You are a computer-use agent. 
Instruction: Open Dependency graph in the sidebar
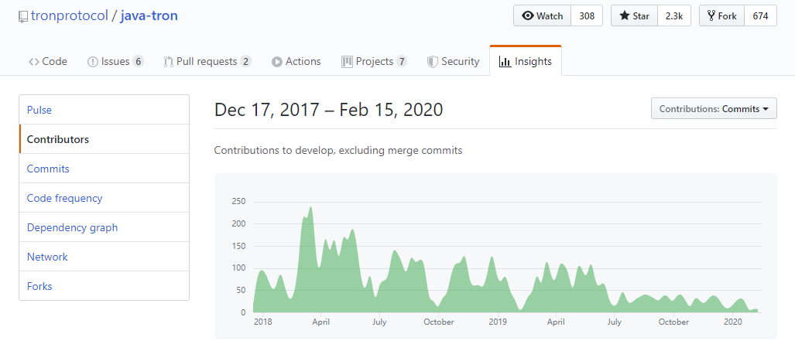click(x=104, y=227)
